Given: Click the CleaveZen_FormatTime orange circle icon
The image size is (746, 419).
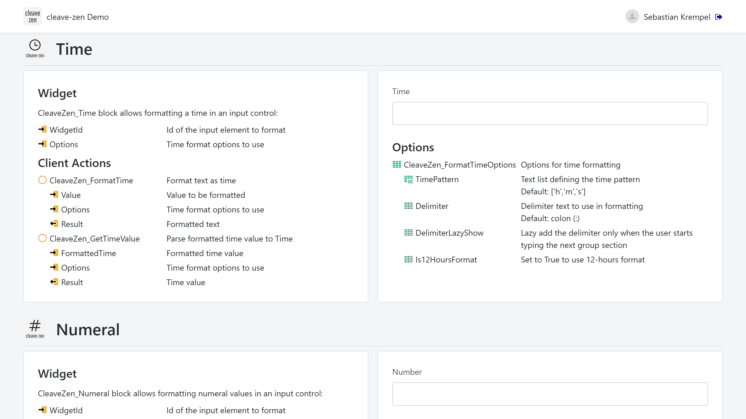Looking at the screenshot, I should point(43,180).
